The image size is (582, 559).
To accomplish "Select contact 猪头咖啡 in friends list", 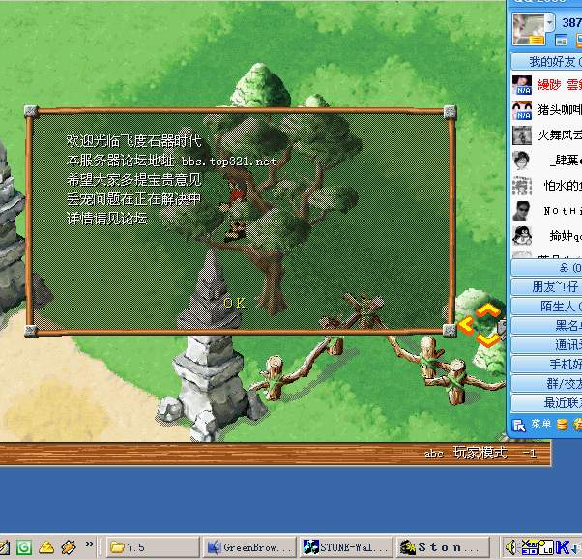I will pos(559,110).
